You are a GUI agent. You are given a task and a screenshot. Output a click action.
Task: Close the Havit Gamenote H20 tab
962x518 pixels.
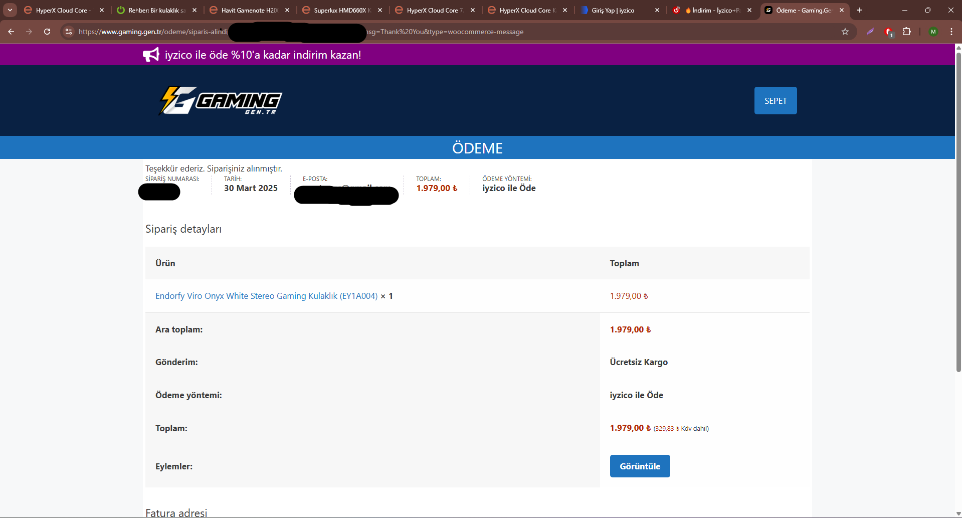[x=287, y=10]
